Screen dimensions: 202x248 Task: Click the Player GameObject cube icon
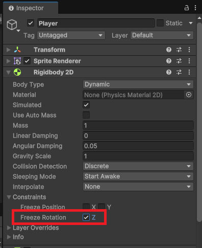pos(12,25)
